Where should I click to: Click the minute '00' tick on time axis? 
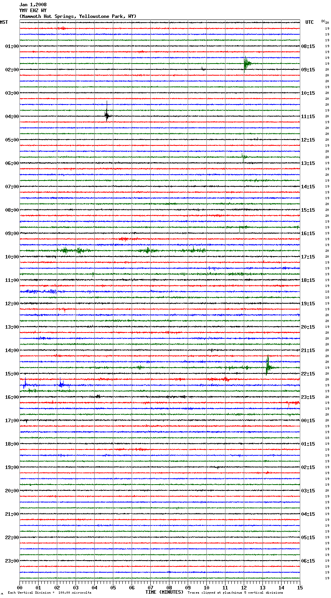click(19, 587)
